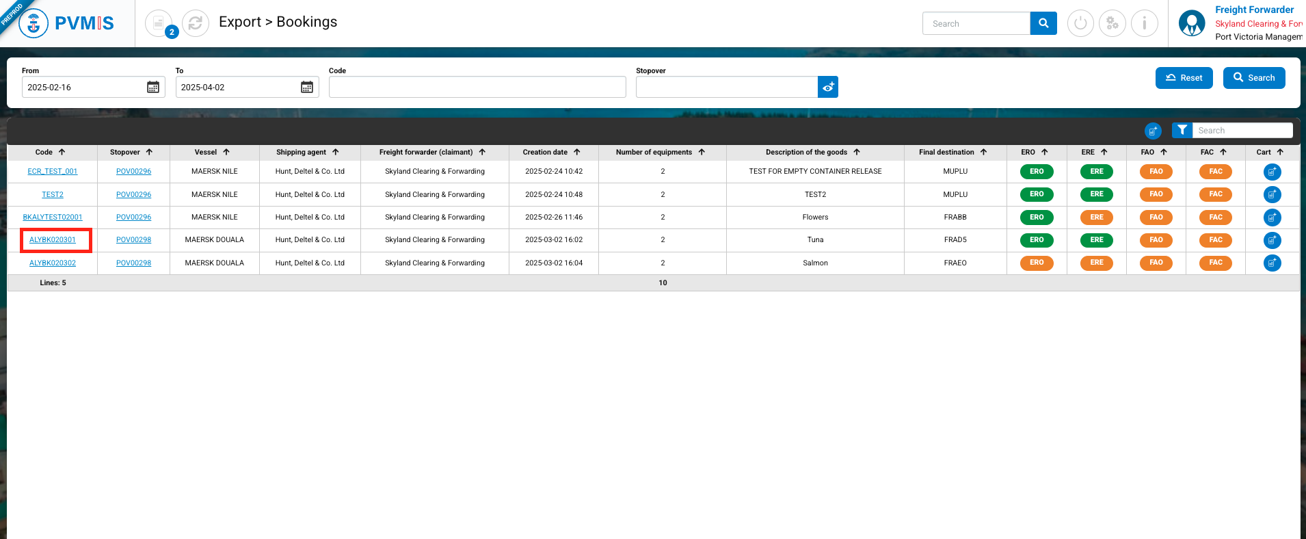Viewport: 1306px width, 539px height.
Task: Click the header magnifier search button
Action: point(1043,23)
